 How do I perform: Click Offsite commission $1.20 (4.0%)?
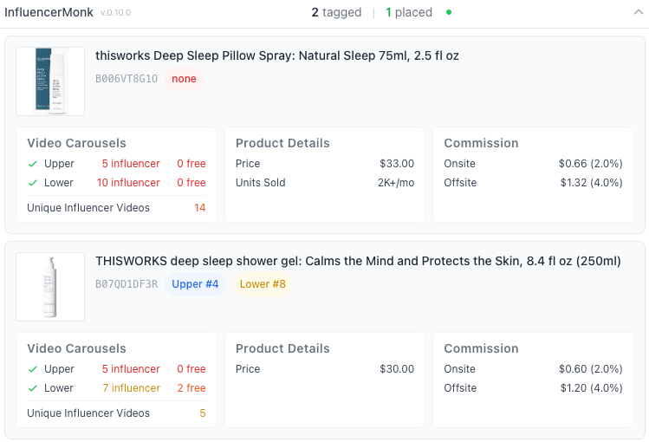click(x=592, y=387)
